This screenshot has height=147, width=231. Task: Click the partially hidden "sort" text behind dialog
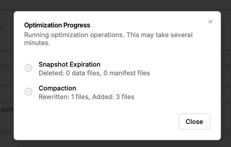pyautogui.click(x=6, y=109)
